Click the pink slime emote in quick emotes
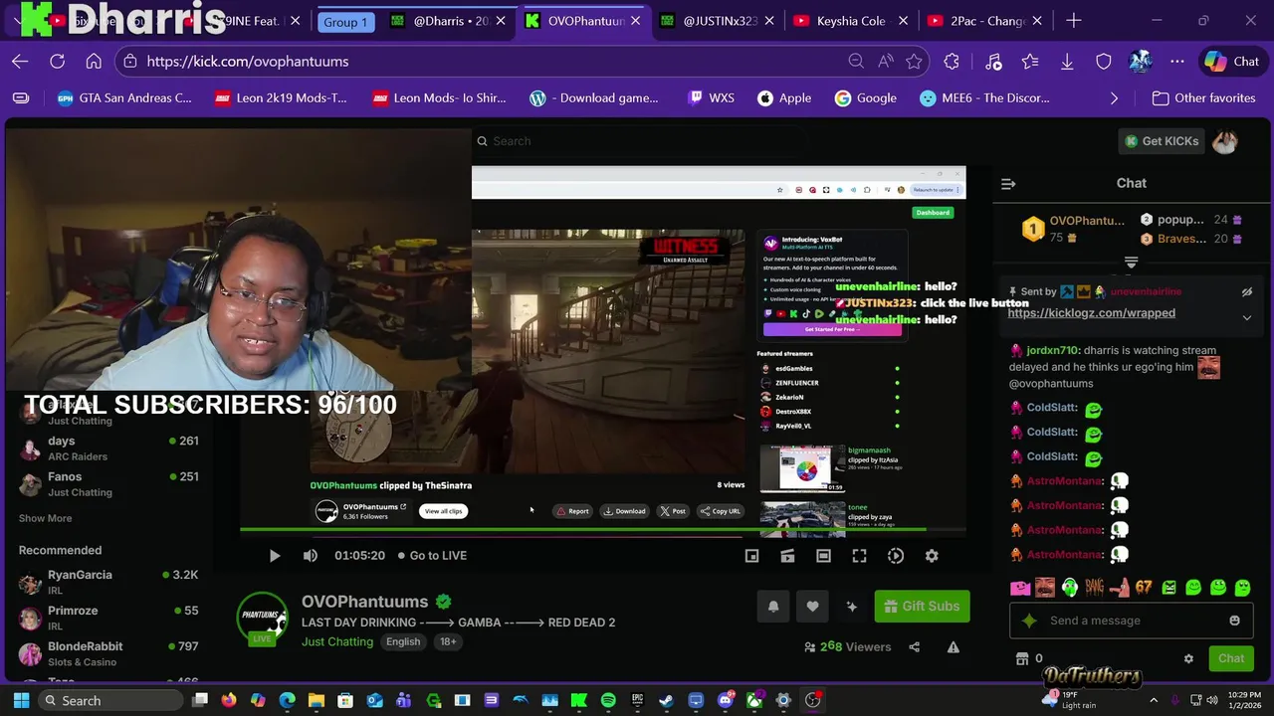Viewport: 1274px width, 716px height. point(1020,588)
